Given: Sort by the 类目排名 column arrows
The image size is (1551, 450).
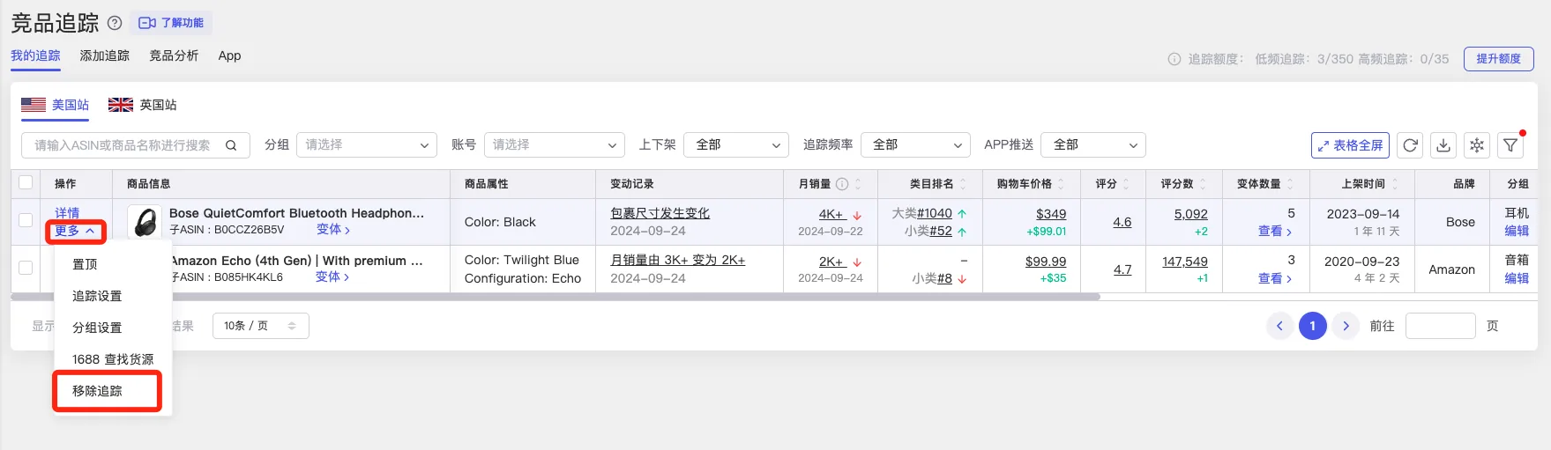Looking at the screenshot, I should [963, 184].
